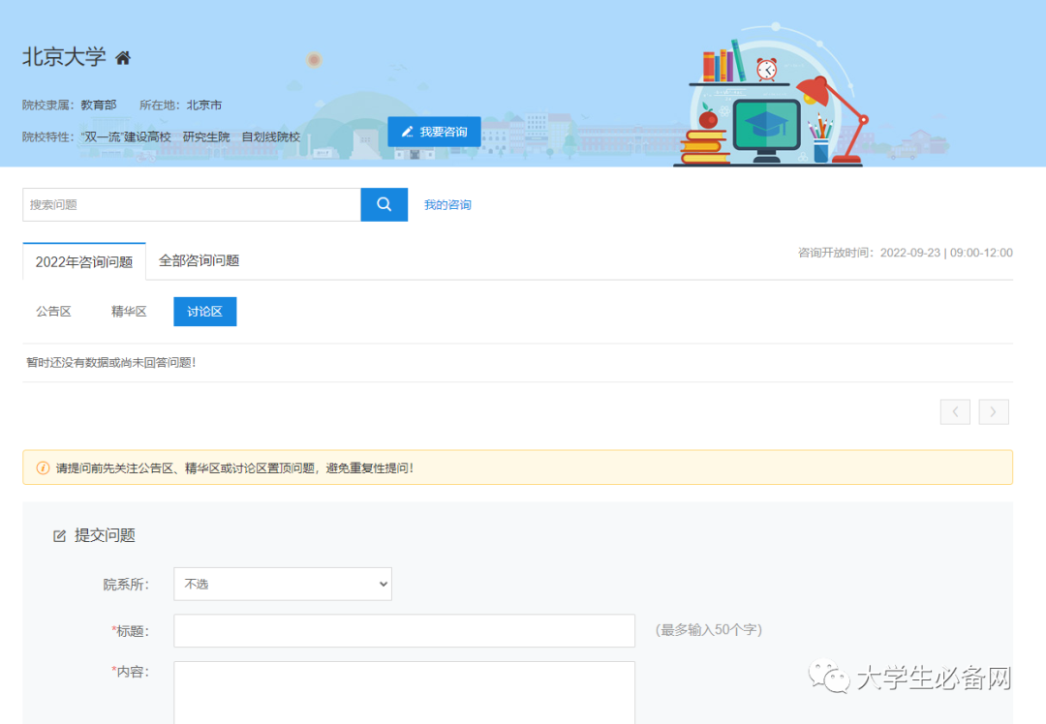Click the 我要咨询 button

coord(434,132)
